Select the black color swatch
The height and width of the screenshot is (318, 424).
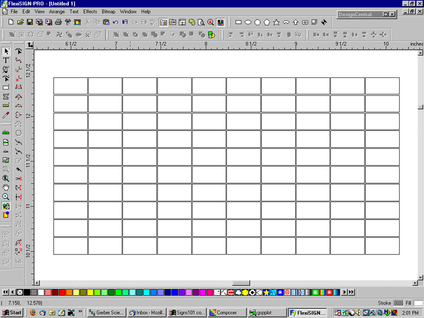pyautogui.click(x=27, y=292)
